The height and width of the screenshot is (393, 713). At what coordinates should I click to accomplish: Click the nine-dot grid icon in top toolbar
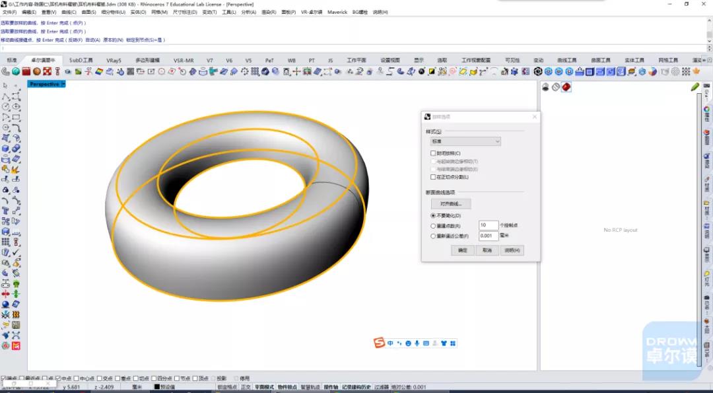(x=686, y=71)
